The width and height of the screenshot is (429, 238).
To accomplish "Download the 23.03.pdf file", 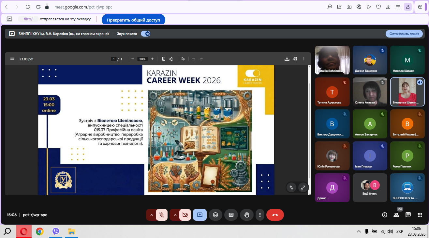I will (x=287, y=59).
